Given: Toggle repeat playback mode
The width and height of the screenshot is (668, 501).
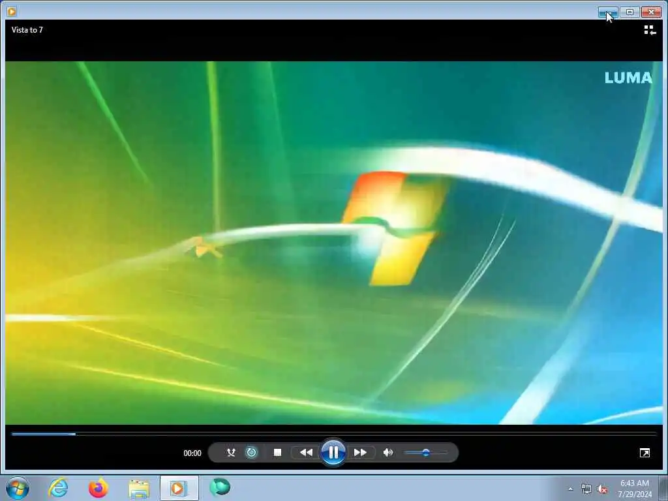Looking at the screenshot, I should tap(252, 453).
